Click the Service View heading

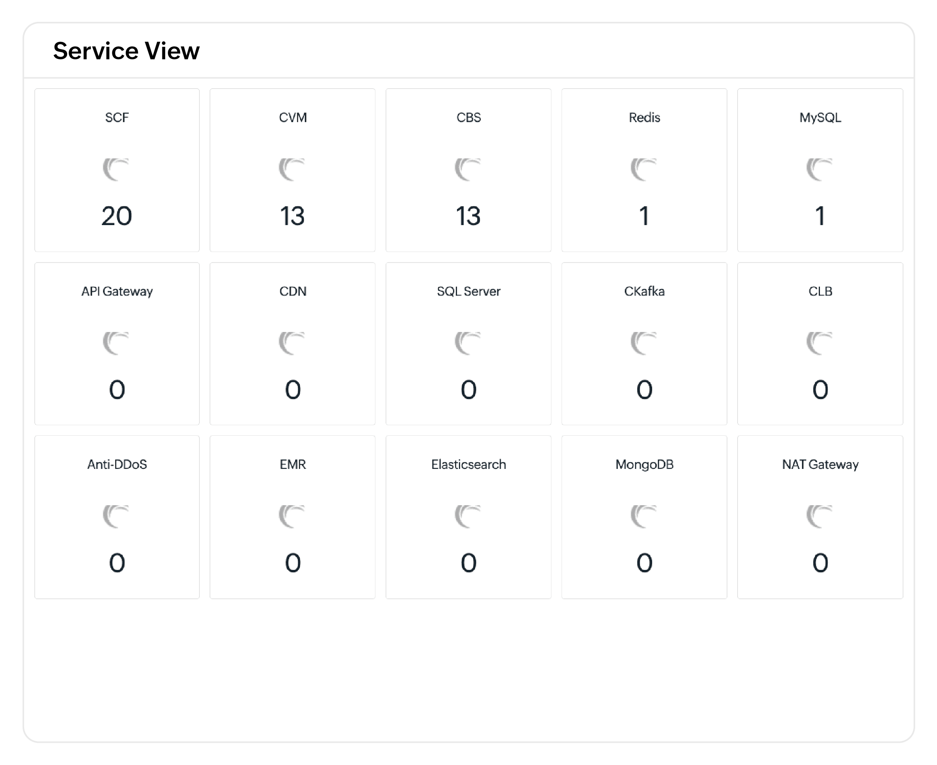[x=126, y=51]
